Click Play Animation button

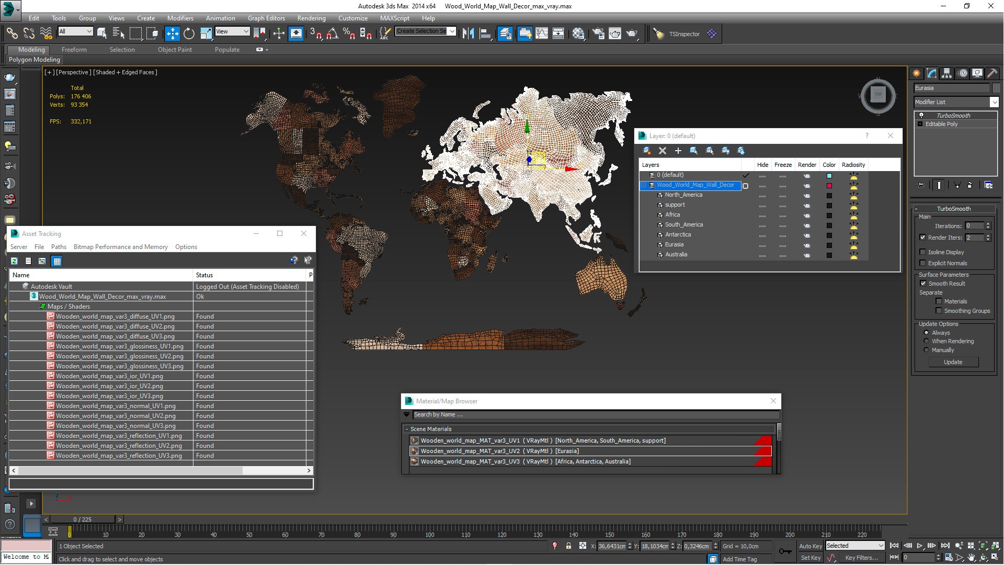pyautogui.click(x=919, y=546)
